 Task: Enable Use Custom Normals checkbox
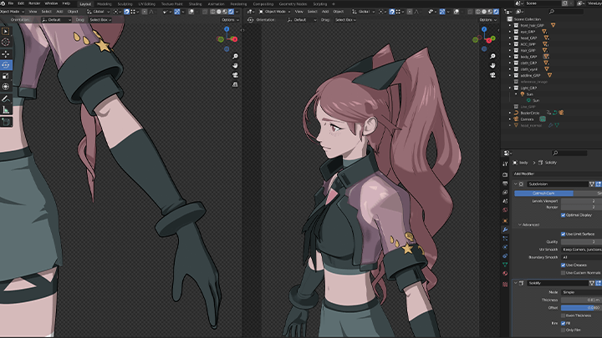coord(564,273)
